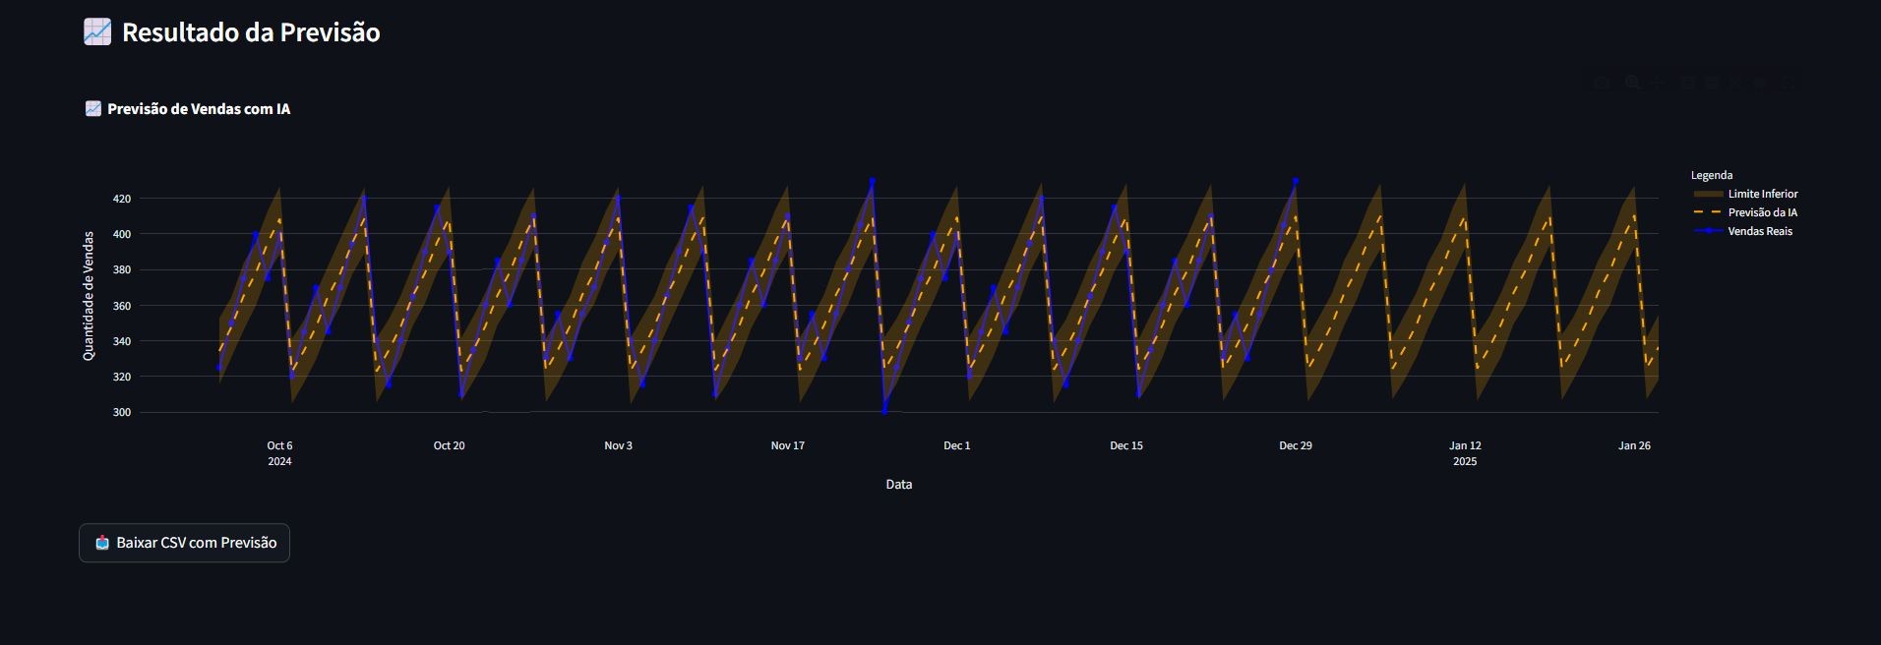Screen dimensions: 1881x645
Task: Click the chart icon beside Previsão de Vendas com IA
Action: 93,109
